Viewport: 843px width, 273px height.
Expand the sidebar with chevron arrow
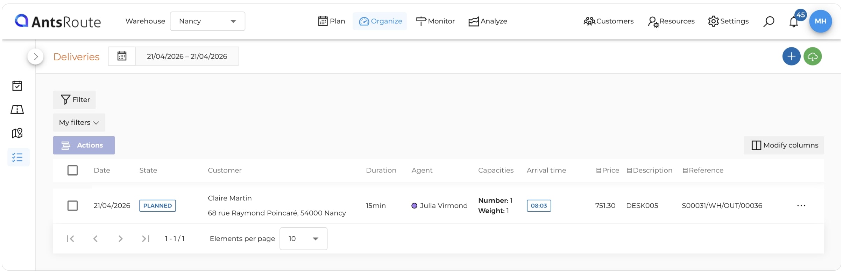pos(35,56)
